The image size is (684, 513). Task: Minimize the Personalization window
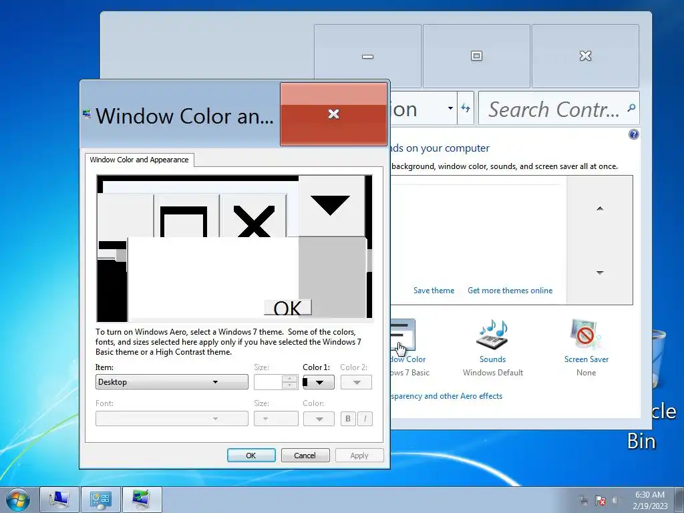pos(368,56)
